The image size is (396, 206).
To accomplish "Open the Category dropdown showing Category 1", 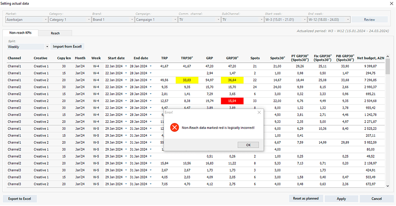I will 70,20.
